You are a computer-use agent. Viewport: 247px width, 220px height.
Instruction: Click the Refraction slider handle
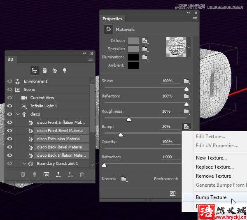coord(104,165)
